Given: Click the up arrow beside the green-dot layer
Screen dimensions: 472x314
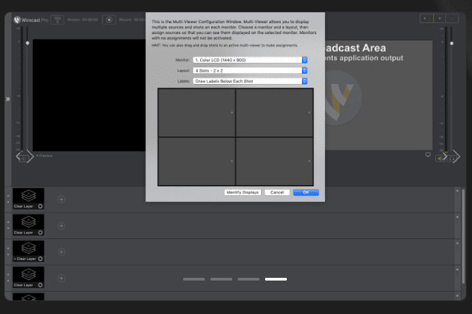Looking at the screenshot, I should pos(8,248).
